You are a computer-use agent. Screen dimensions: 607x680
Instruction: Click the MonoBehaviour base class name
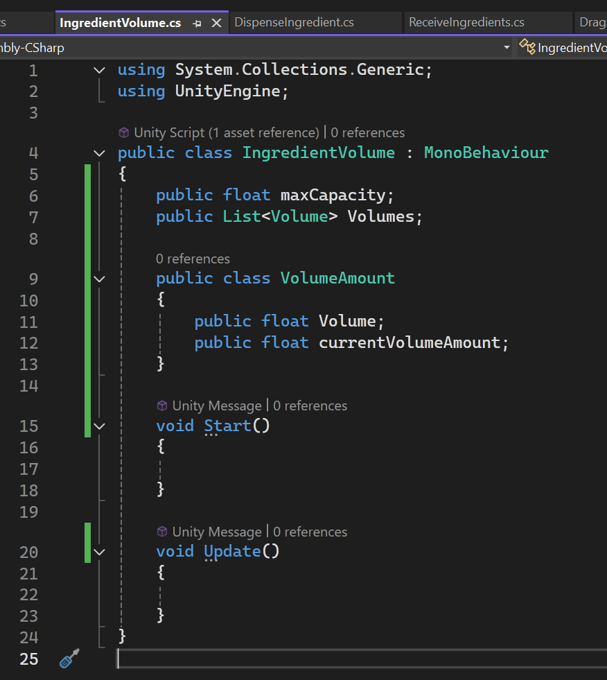[x=486, y=152]
